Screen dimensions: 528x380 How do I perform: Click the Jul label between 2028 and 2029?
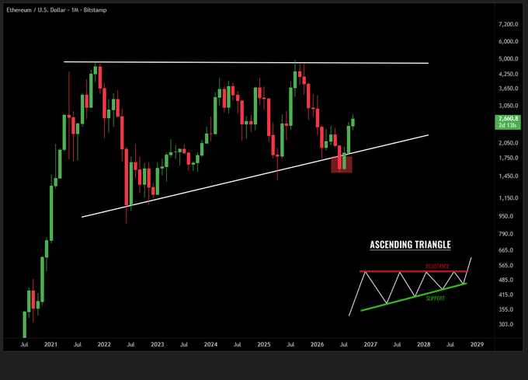coord(450,344)
